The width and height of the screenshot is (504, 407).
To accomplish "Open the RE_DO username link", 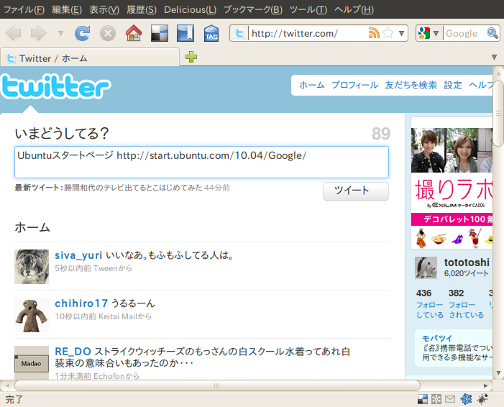I will tap(73, 352).
